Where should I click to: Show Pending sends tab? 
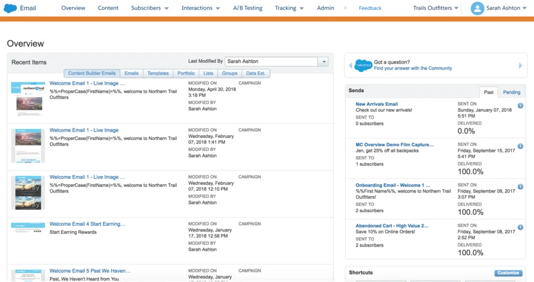512,92
